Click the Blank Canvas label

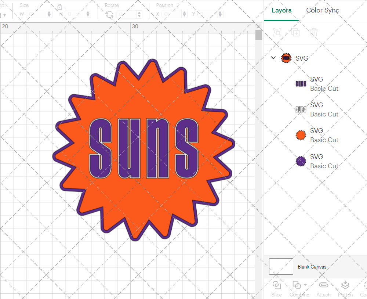tap(312, 267)
